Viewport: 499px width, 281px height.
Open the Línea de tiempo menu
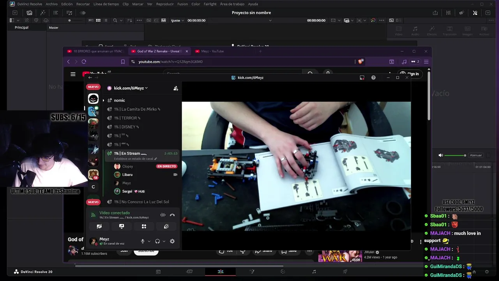pos(106,4)
